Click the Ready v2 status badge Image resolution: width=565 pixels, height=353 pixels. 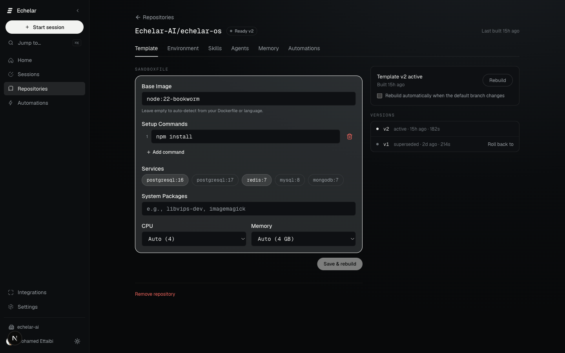click(242, 31)
